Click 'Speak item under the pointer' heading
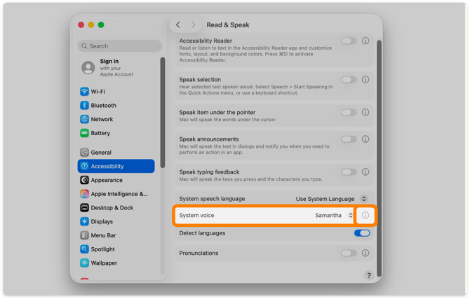 [217, 112]
